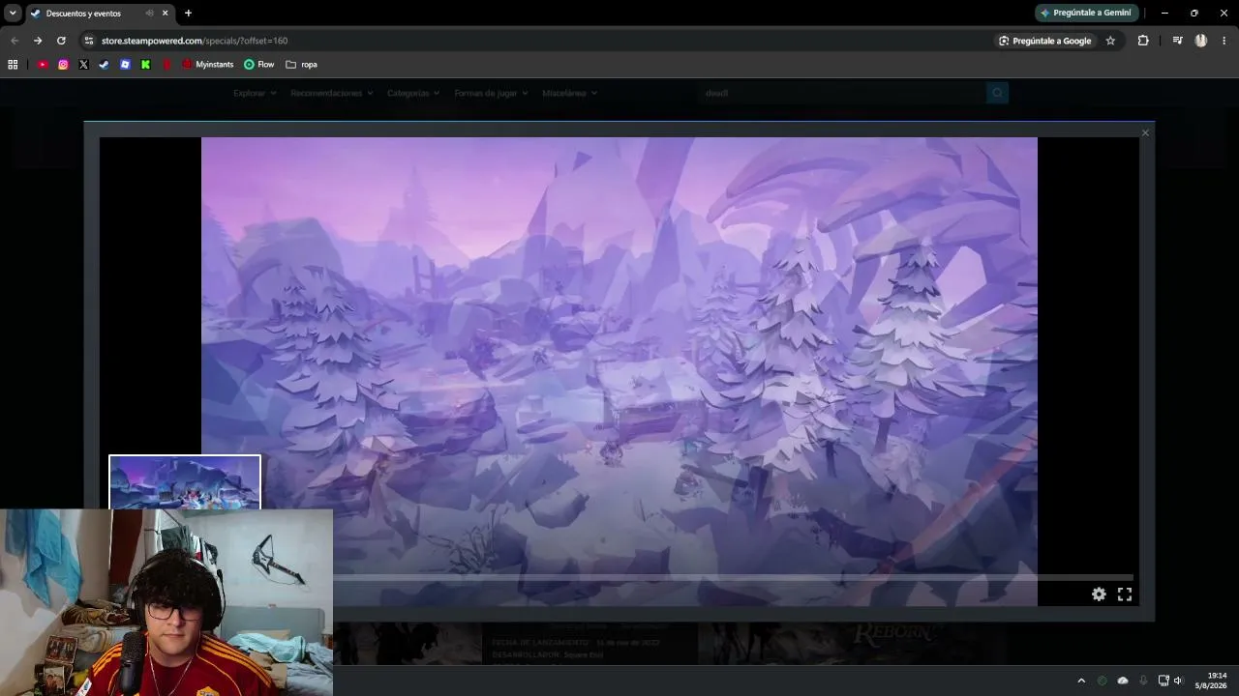Screen dimensions: 1239x696
Task: Bookmark this page with the star
Action: [1110, 41]
